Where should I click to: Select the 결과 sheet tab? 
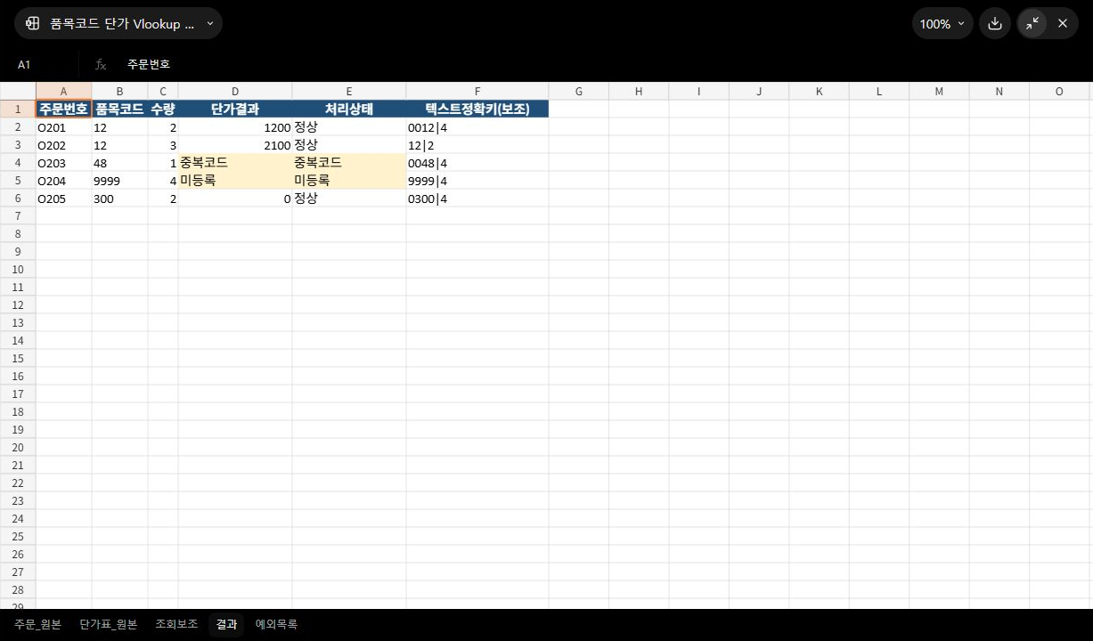coord(226,624)
